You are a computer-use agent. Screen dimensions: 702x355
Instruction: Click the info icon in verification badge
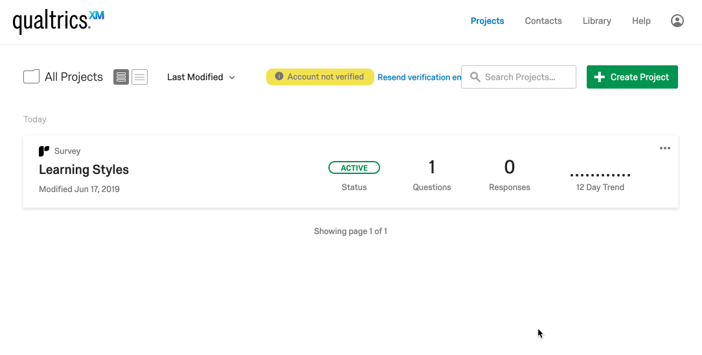pyautogui.click(x=279, y=76)
